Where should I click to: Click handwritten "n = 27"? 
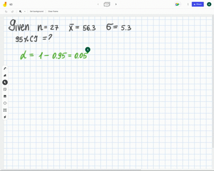click(x=48, y=27)
